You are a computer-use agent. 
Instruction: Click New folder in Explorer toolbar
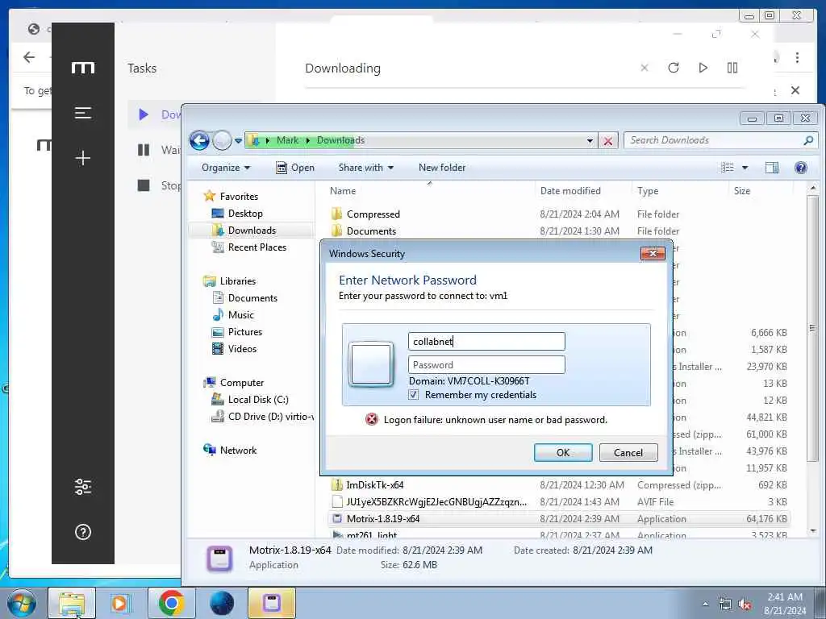pyautogui.click(x=442, y=168)
